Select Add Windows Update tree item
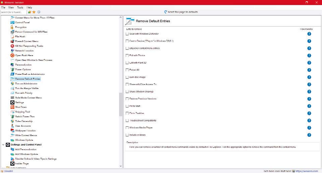This screenshot has height=173, width=322. [x=26, y=154]
